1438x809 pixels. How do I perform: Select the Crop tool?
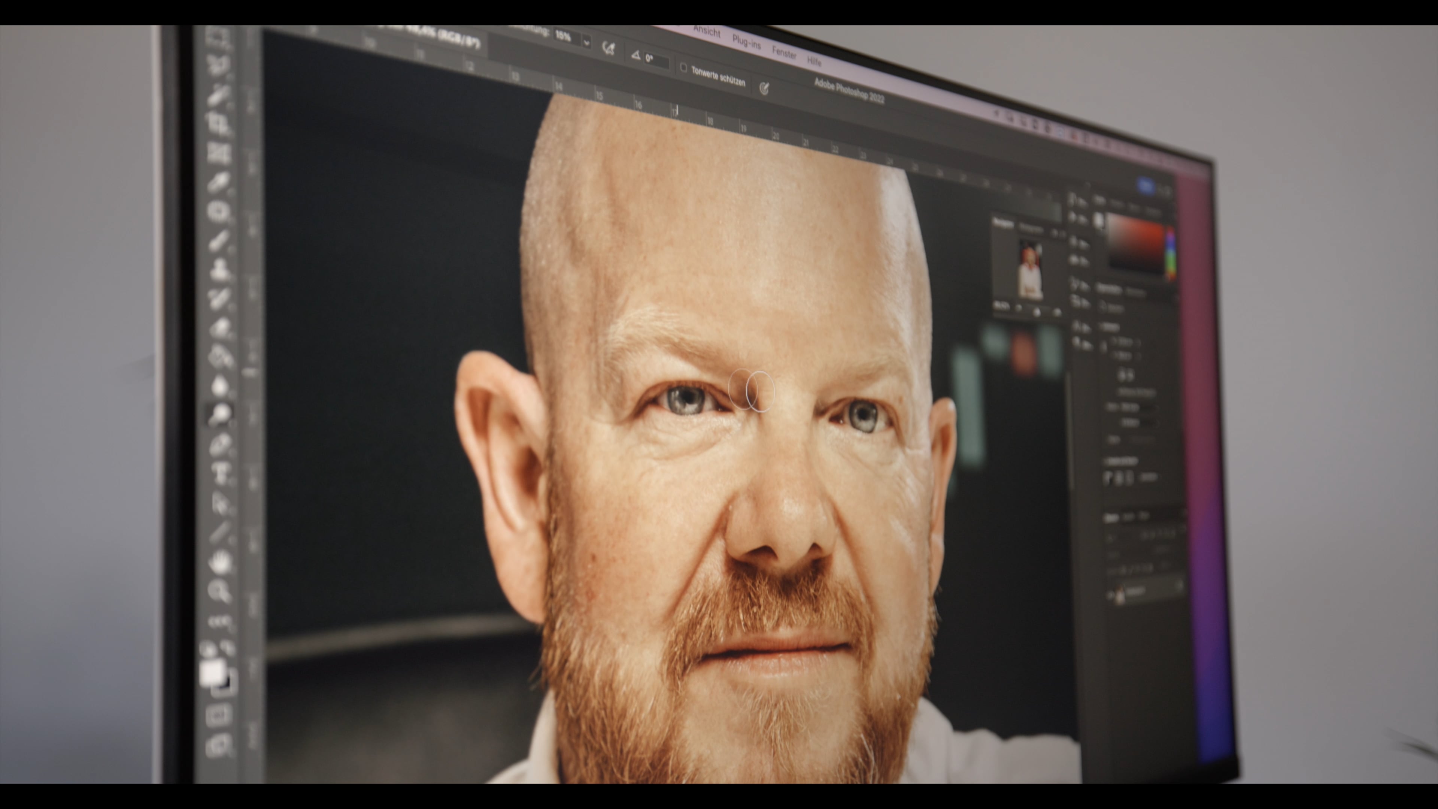[218, 124]
